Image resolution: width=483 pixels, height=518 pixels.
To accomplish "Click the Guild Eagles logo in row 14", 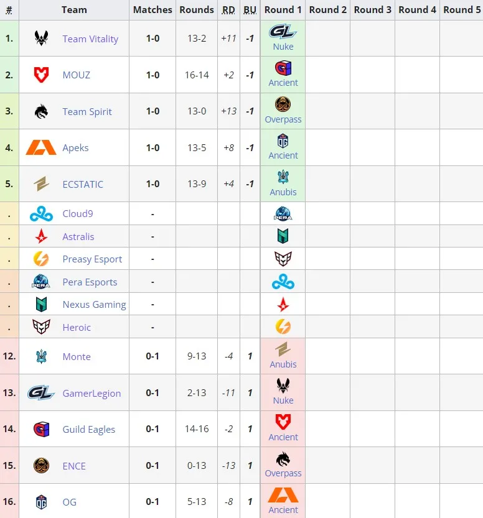I will (x=41, y=429).
